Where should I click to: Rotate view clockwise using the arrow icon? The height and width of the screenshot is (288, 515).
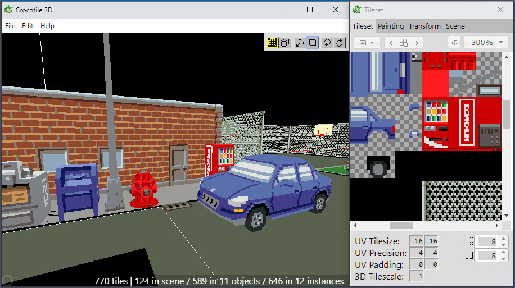(340, 43)
